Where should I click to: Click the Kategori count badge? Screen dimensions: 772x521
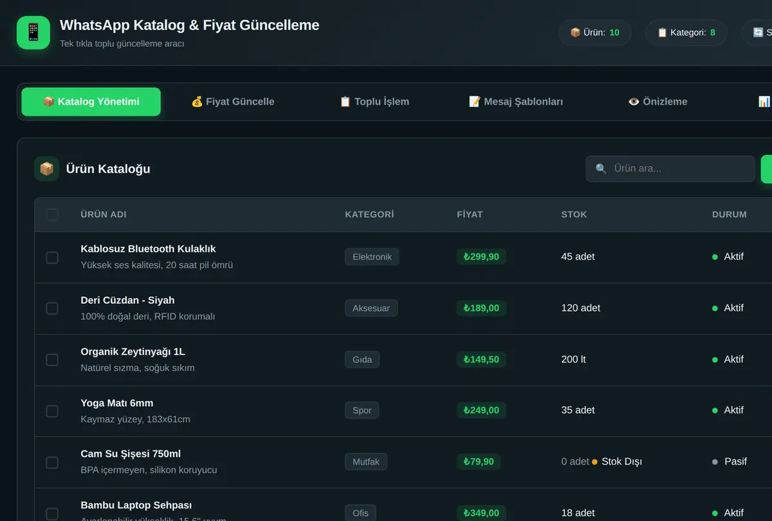coord(686,32)
